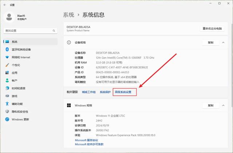Click the time and language globe icon
This screenshot has width=233, height=153.
tap(7, 88)
